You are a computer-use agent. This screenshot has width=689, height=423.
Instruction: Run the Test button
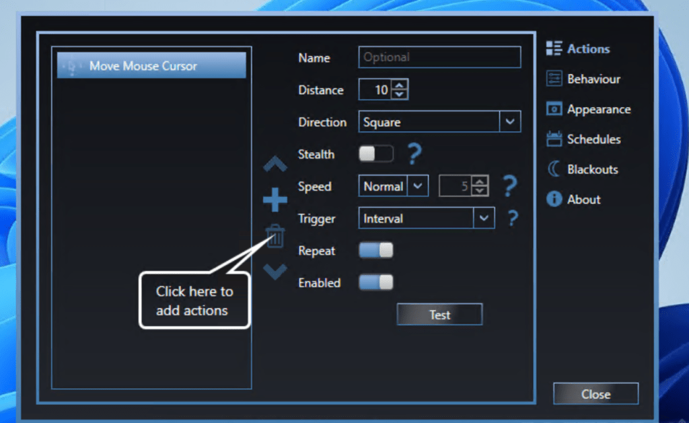(x=439, y=314)
